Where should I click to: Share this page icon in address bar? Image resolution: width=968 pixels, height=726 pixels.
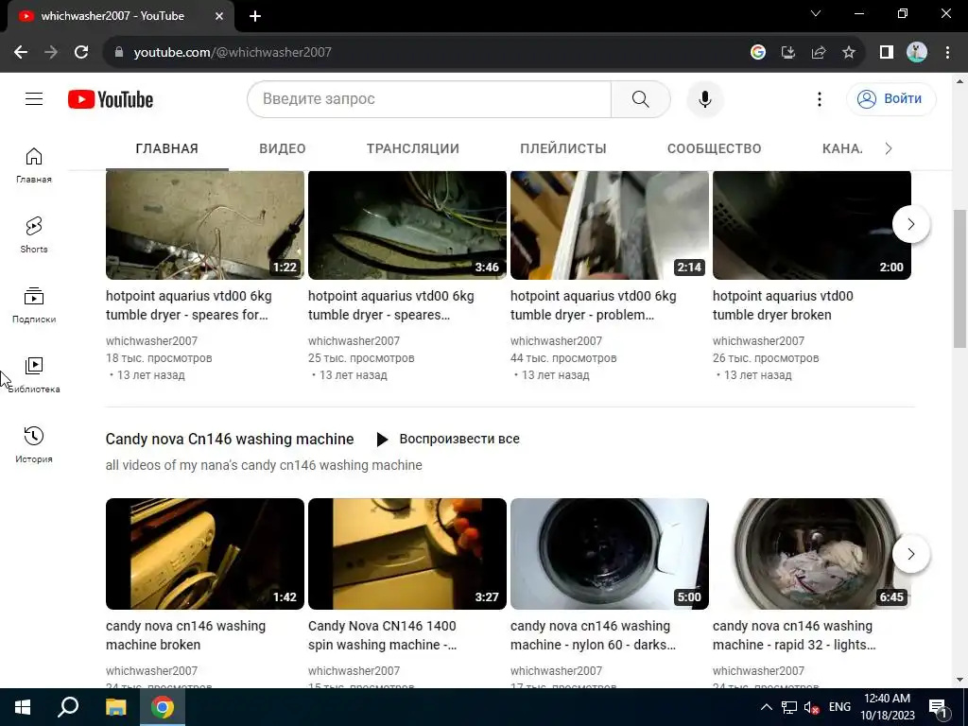coord(819,53)
